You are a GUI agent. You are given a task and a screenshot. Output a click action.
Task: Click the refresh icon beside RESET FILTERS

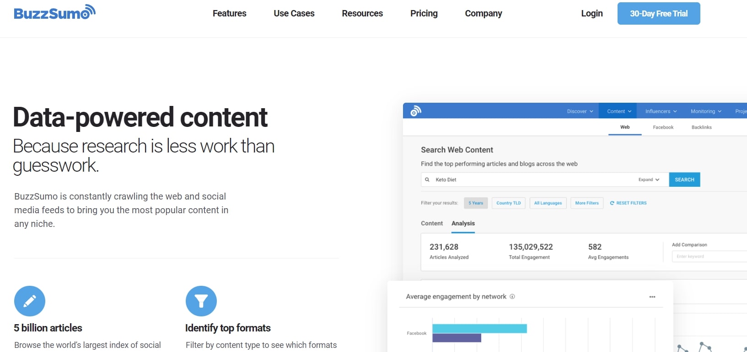tap(612, 203)
